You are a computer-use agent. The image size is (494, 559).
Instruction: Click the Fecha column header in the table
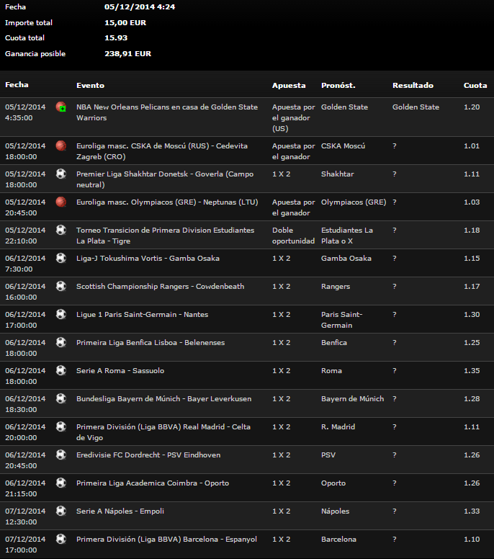click(x=17, y=85)
